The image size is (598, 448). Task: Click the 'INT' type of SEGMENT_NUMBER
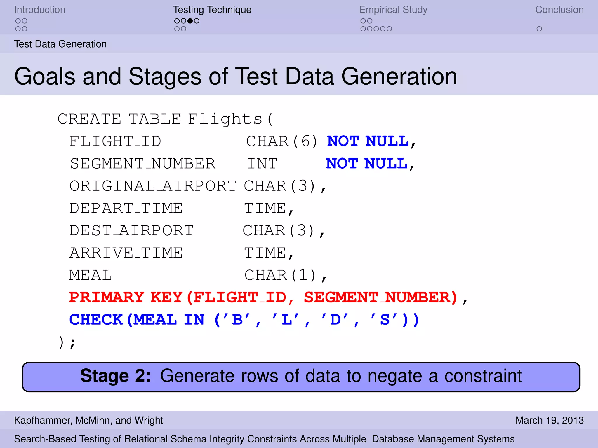pyautogui.click(x=262, y=164)
